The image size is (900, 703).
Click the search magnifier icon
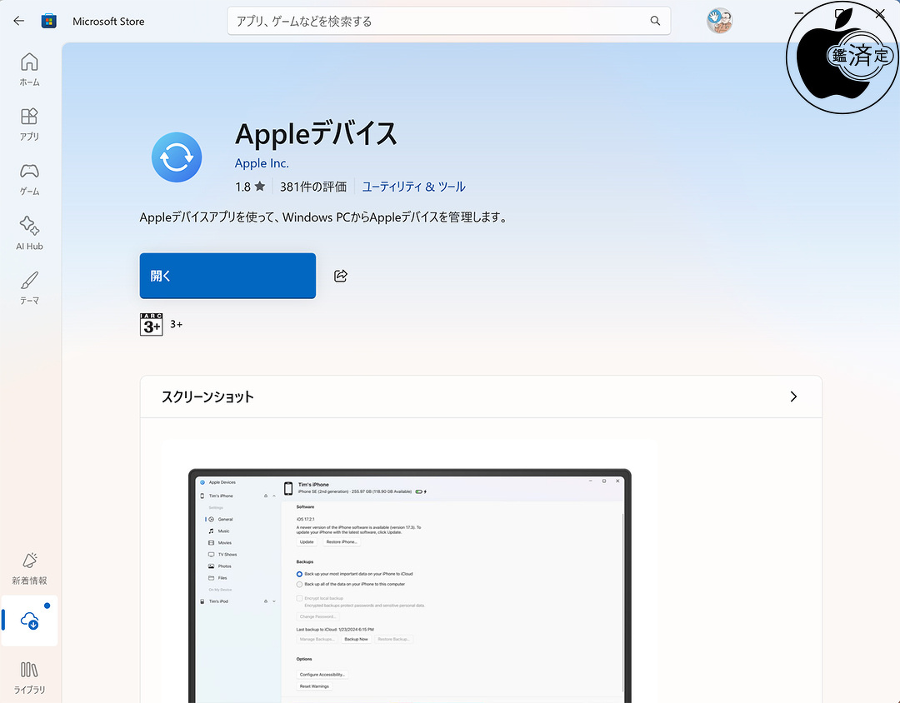655,21
